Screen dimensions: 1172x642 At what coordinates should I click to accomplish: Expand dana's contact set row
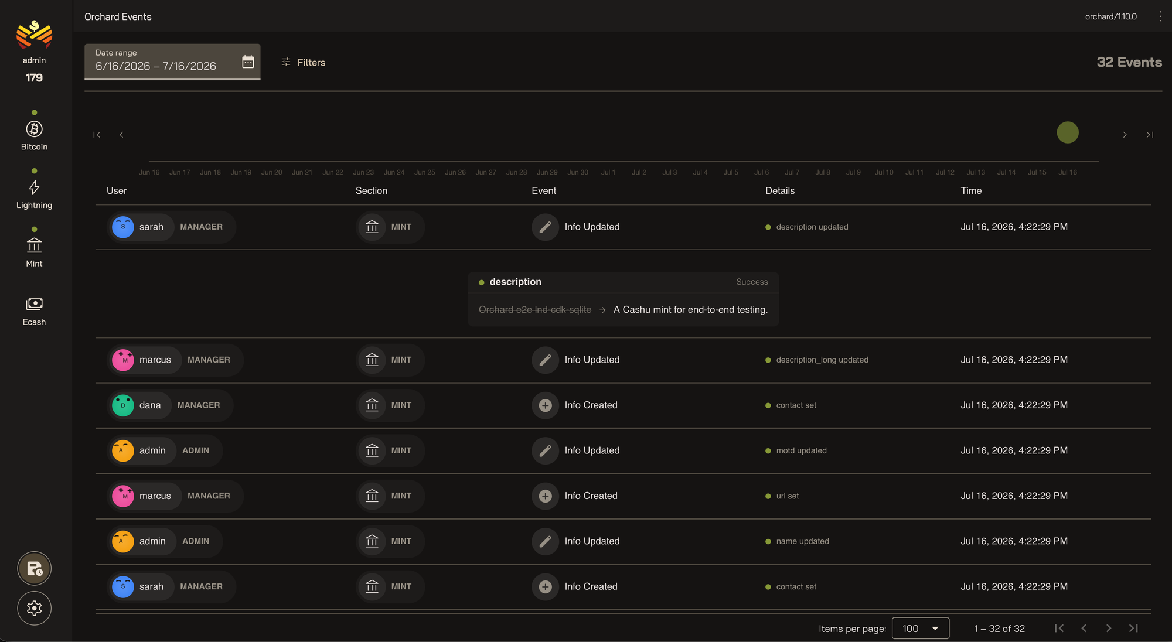pos(623,405)
